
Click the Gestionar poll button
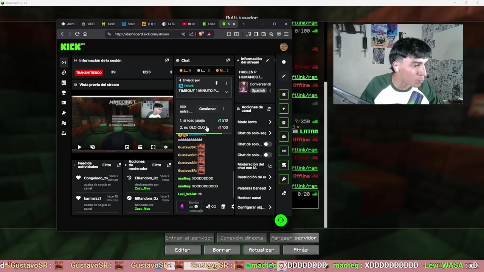[x=208, y=109]
